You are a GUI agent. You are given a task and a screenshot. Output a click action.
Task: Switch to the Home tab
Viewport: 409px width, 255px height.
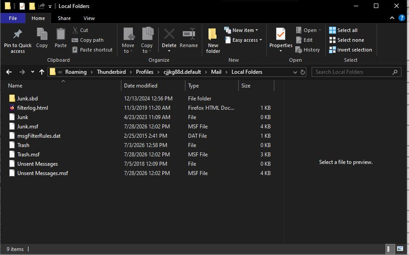[38, 18]
